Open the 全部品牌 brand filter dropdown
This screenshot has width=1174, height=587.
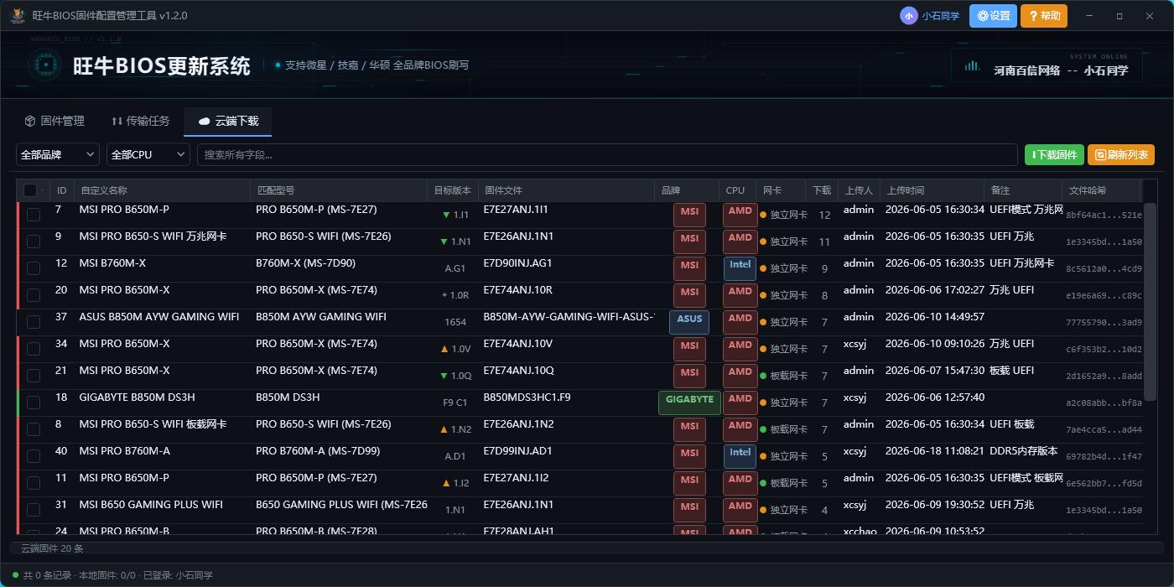point(58,154)
